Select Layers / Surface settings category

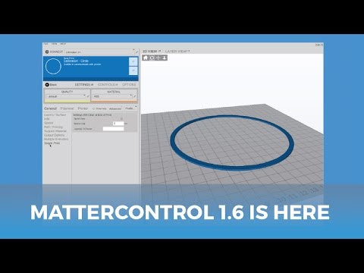tap(55, 115)
